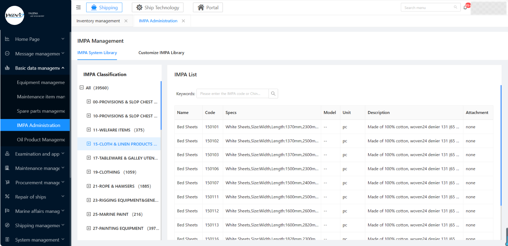Open Customize IMPA Library tab
508x246 pixels.
161,53
